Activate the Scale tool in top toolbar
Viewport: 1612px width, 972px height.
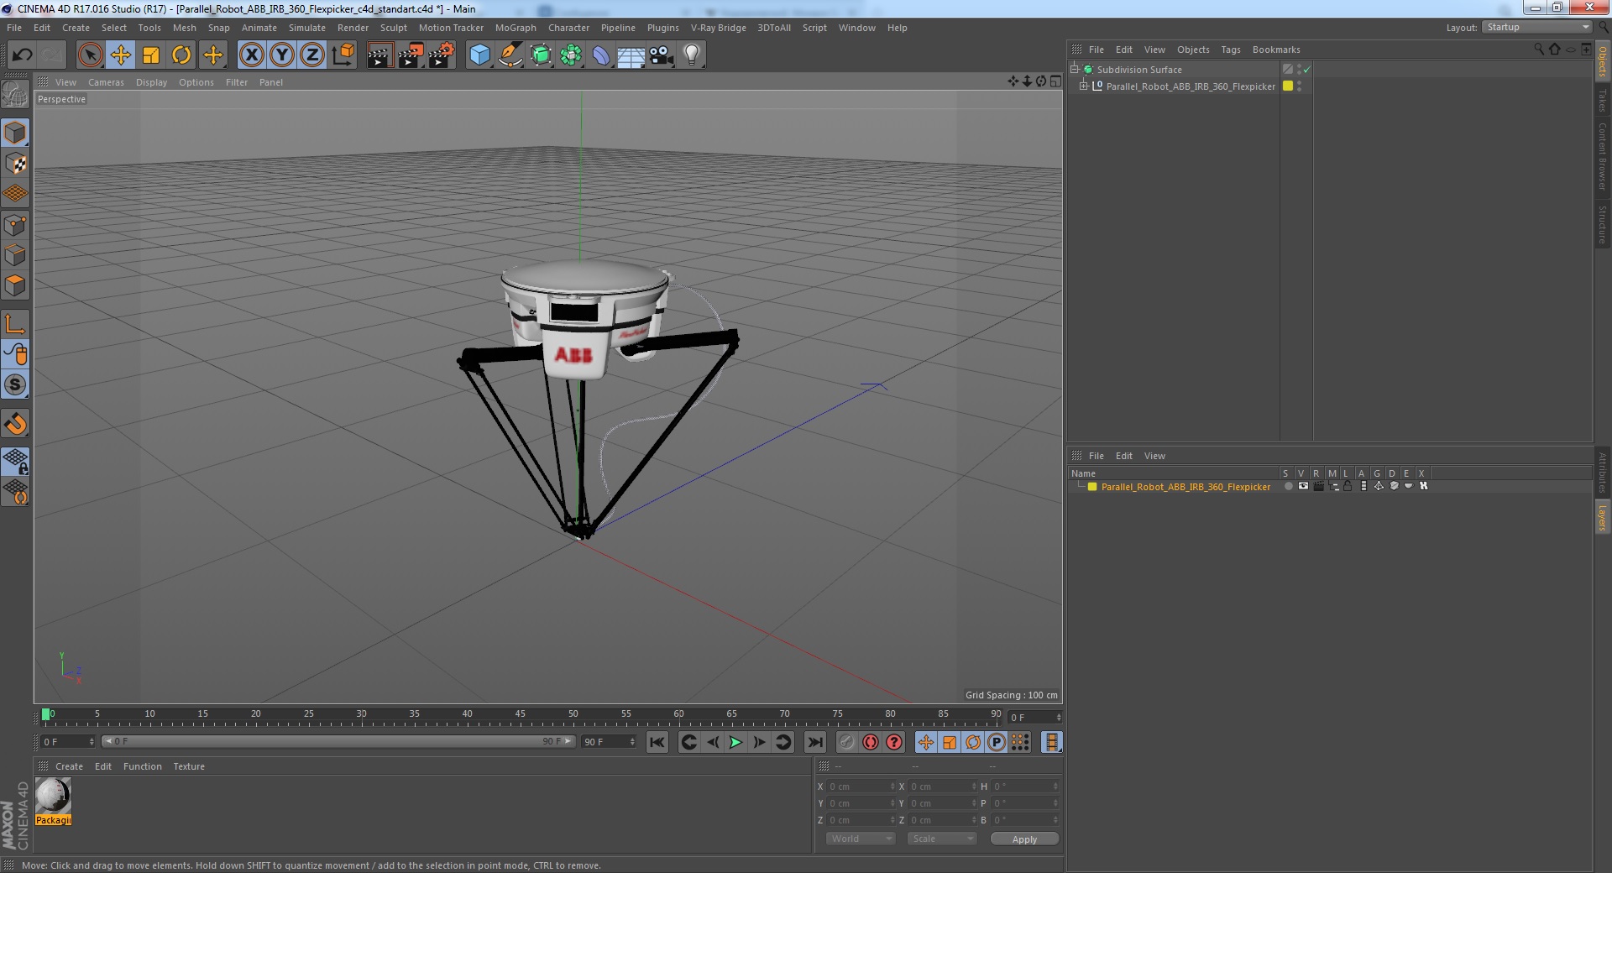[151, 55]
